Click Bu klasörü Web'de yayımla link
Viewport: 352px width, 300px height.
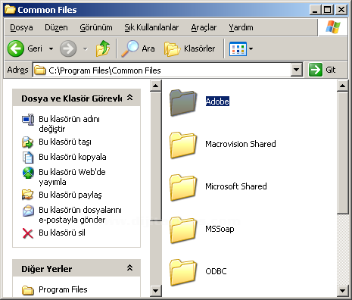(72, 177)
